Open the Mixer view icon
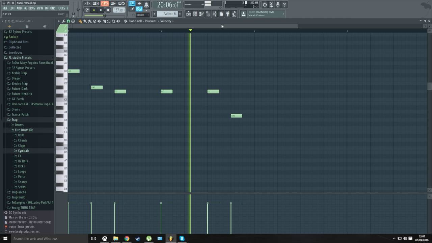This screenshot has height=243, width=432. tap(214, 14)
